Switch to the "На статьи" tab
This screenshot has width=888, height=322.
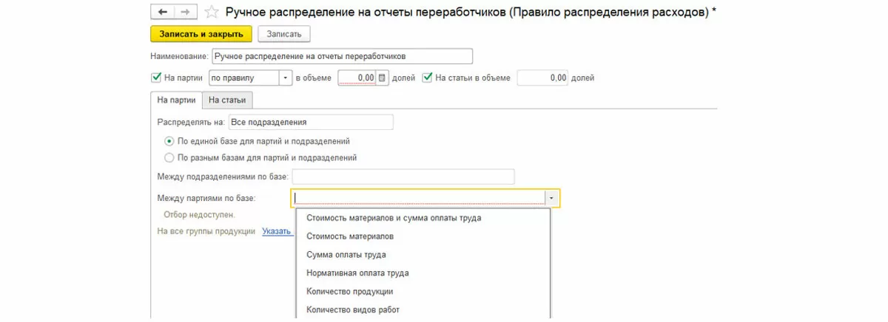click(227, 100)
